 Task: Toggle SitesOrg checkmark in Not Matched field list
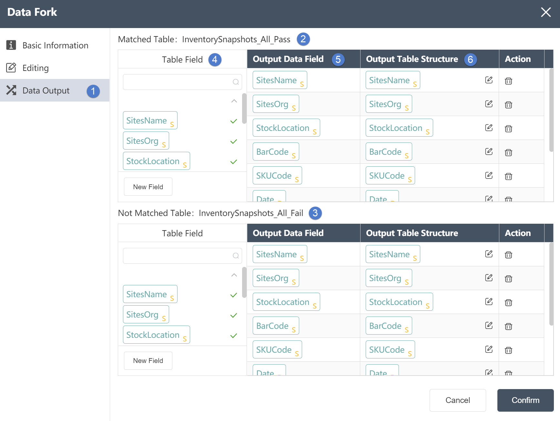(234, 315)
